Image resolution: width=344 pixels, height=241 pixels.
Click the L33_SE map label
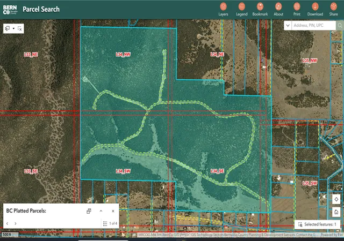pos(31,171)
